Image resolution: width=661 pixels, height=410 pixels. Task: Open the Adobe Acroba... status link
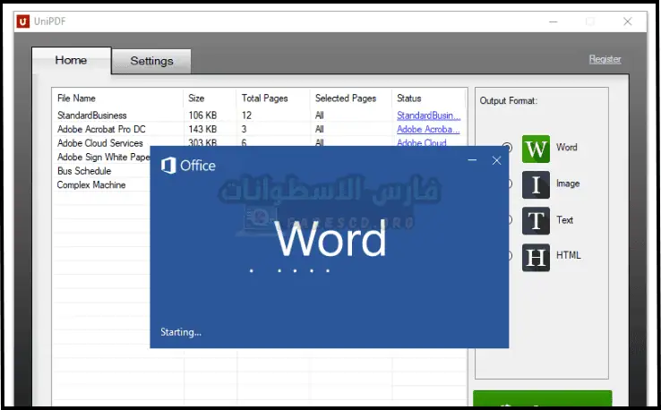click(428, 129)
